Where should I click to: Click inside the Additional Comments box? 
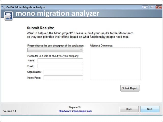tap(115, 64)
